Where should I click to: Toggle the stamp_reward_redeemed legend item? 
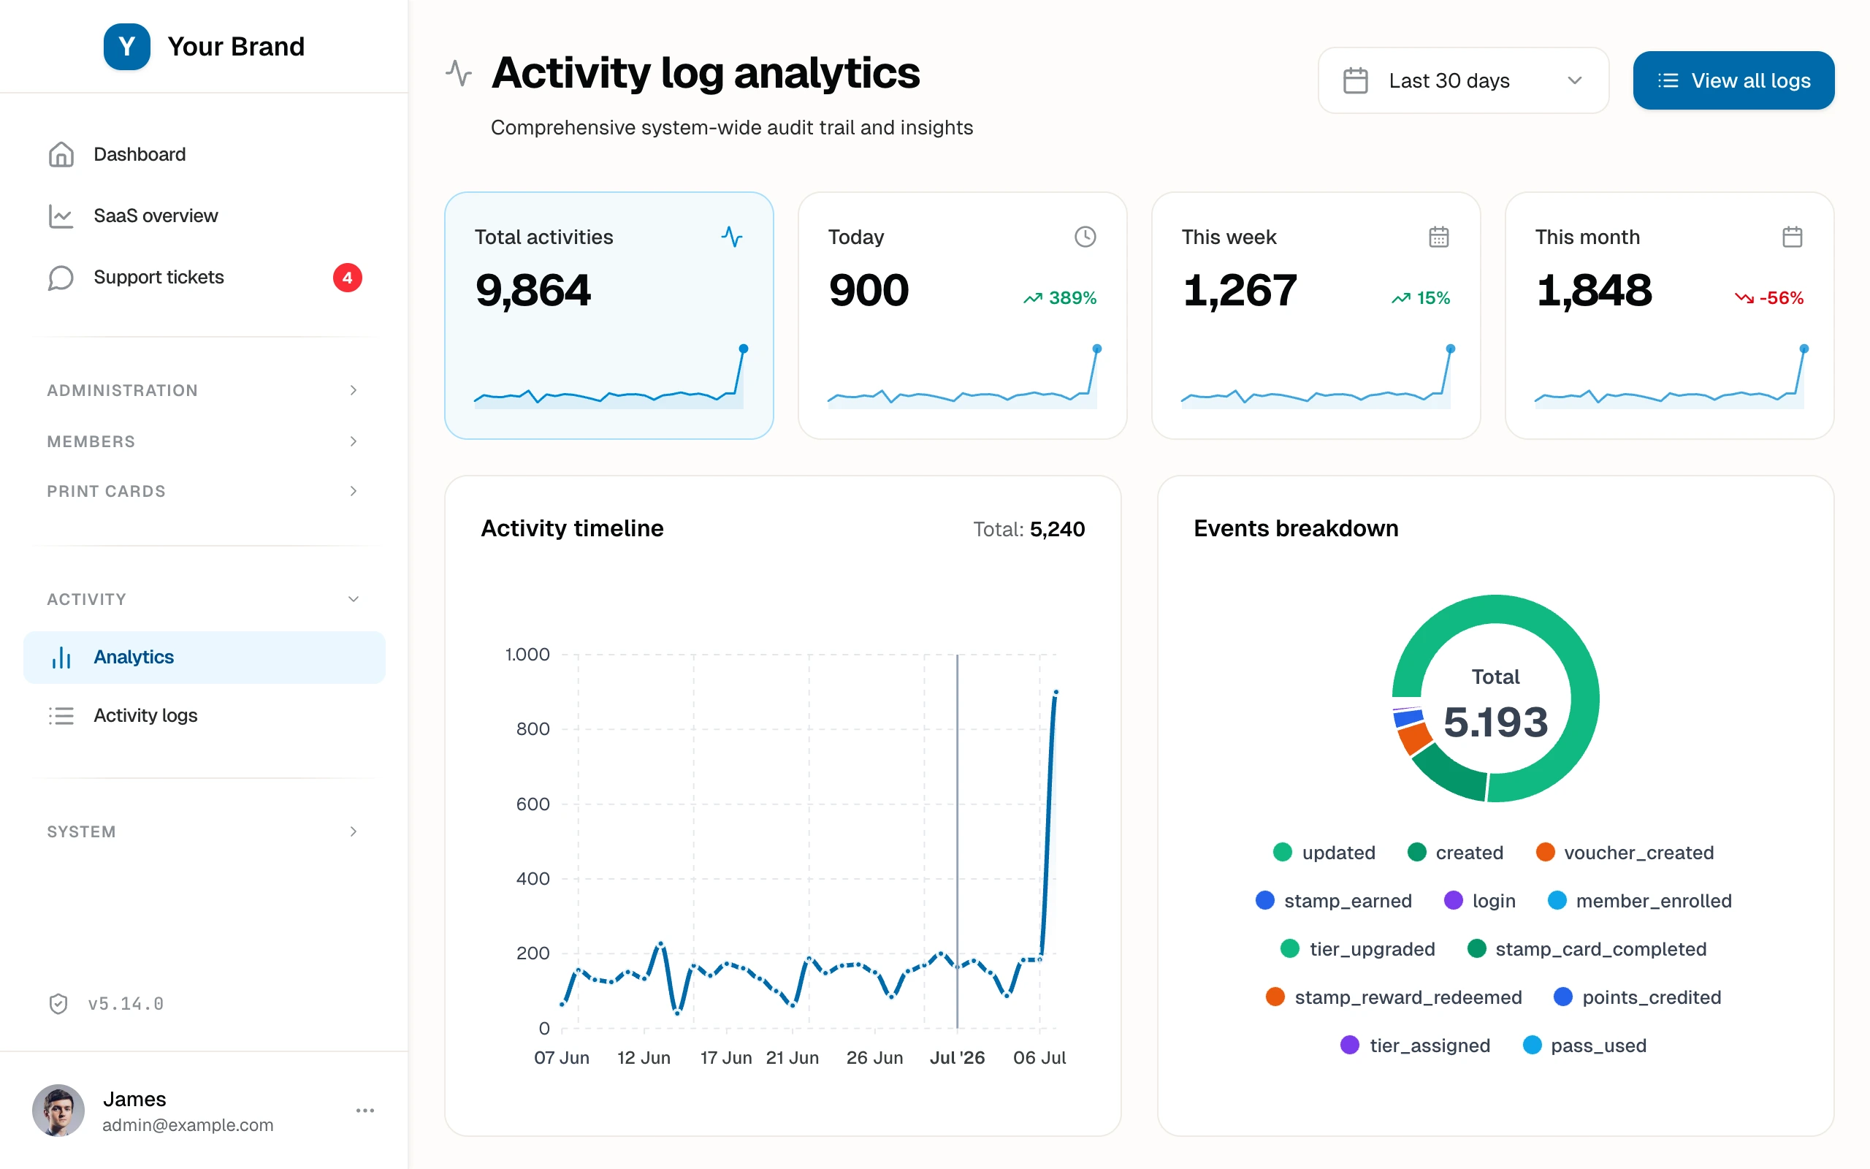pyautogui.click(x=1393, y=997)
